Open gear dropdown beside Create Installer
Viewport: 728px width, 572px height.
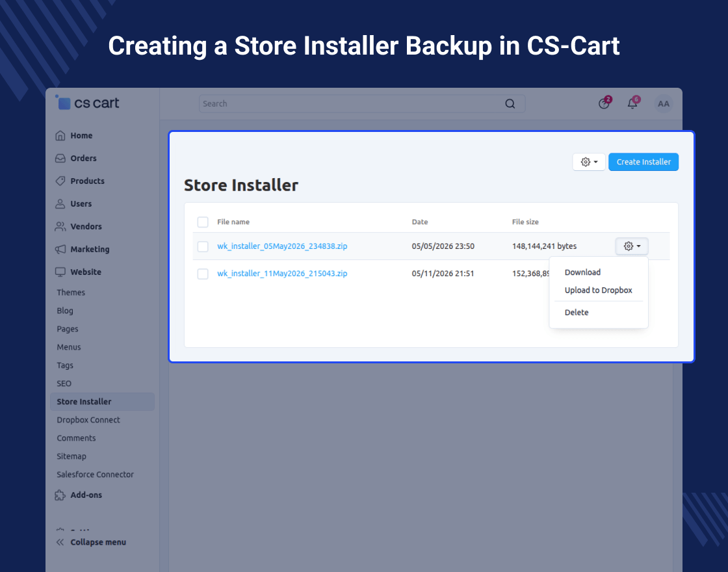589,162
